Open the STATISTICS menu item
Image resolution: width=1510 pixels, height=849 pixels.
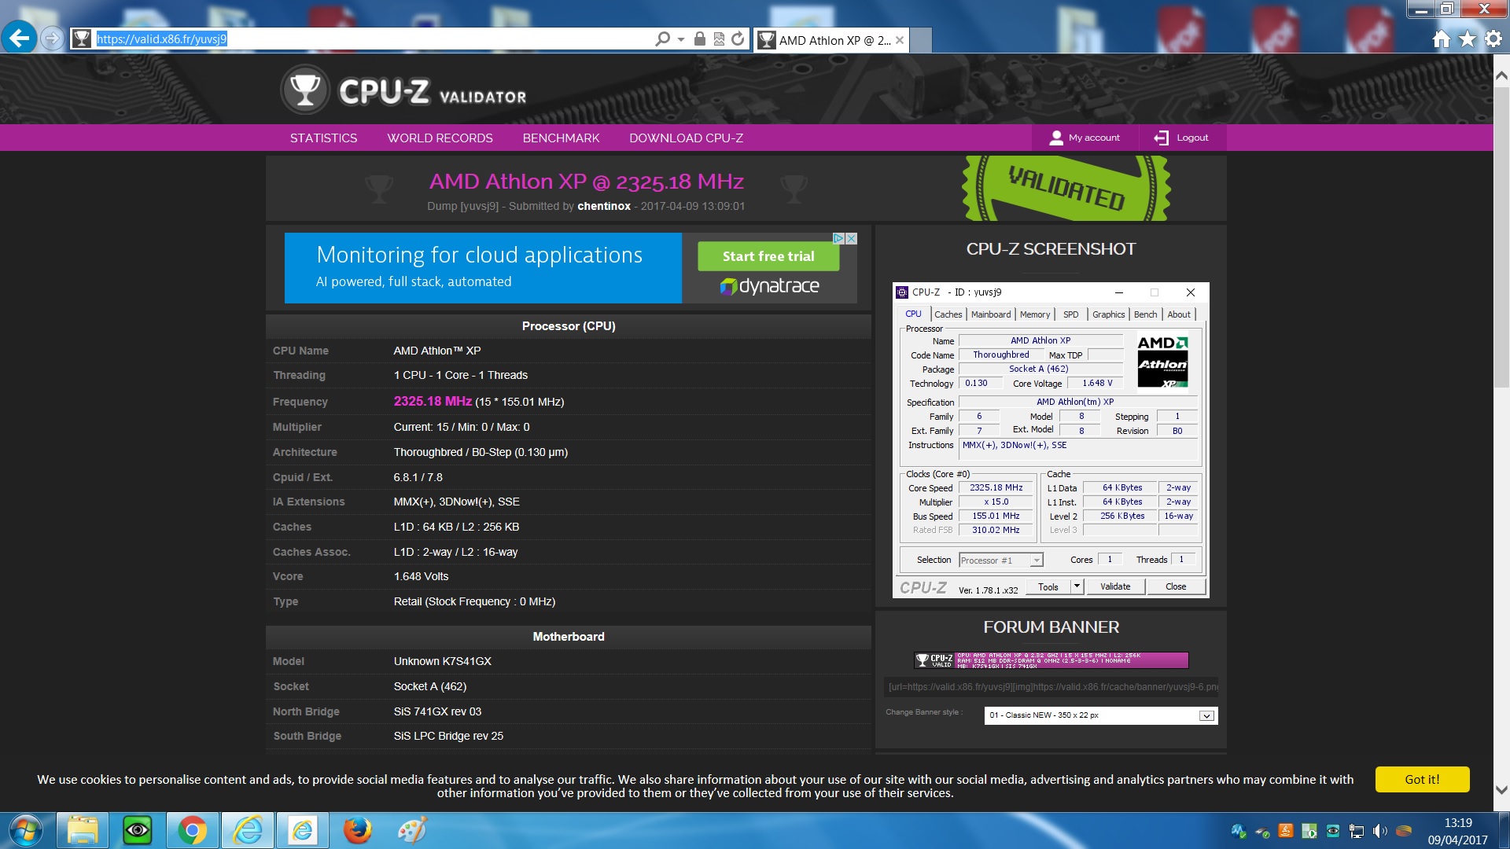(323, 138)
